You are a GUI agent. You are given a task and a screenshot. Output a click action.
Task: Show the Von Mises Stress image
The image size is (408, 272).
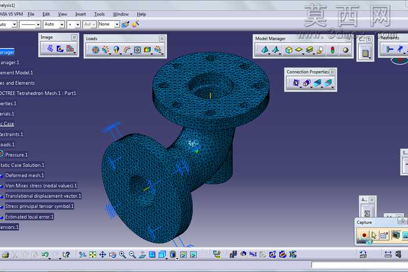(x=60, y=48)
